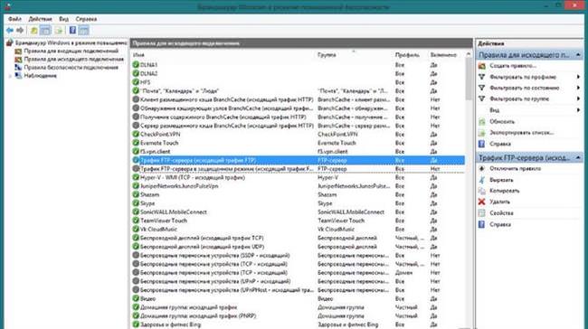This screenshot has width=588, height=329.
Task: Click Справка under Правила для исходящего actions
Action: (x=500, y=144)
